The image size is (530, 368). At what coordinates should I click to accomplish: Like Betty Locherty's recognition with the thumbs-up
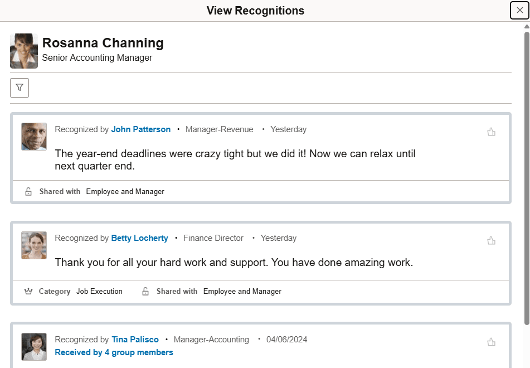tap(491, 240)
